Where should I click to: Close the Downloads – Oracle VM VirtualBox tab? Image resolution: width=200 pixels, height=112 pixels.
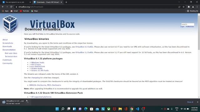(x=61, y=2)
